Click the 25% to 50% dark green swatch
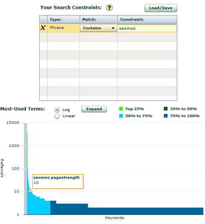The width and height of the screenshot is (205, 224). tap(166, 109)
